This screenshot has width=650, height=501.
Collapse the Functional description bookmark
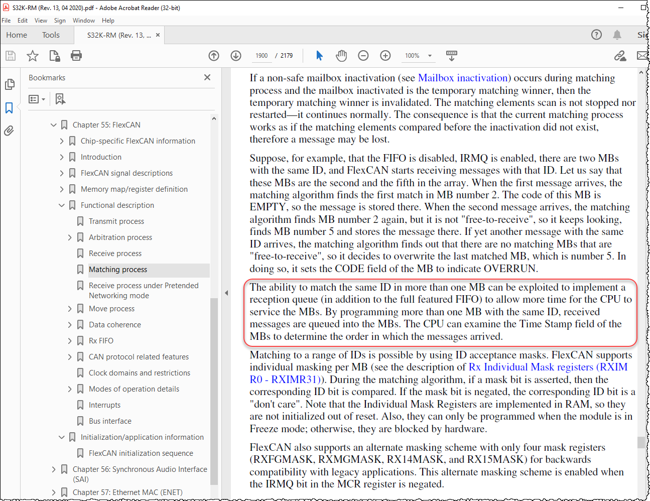click(61, 205)
